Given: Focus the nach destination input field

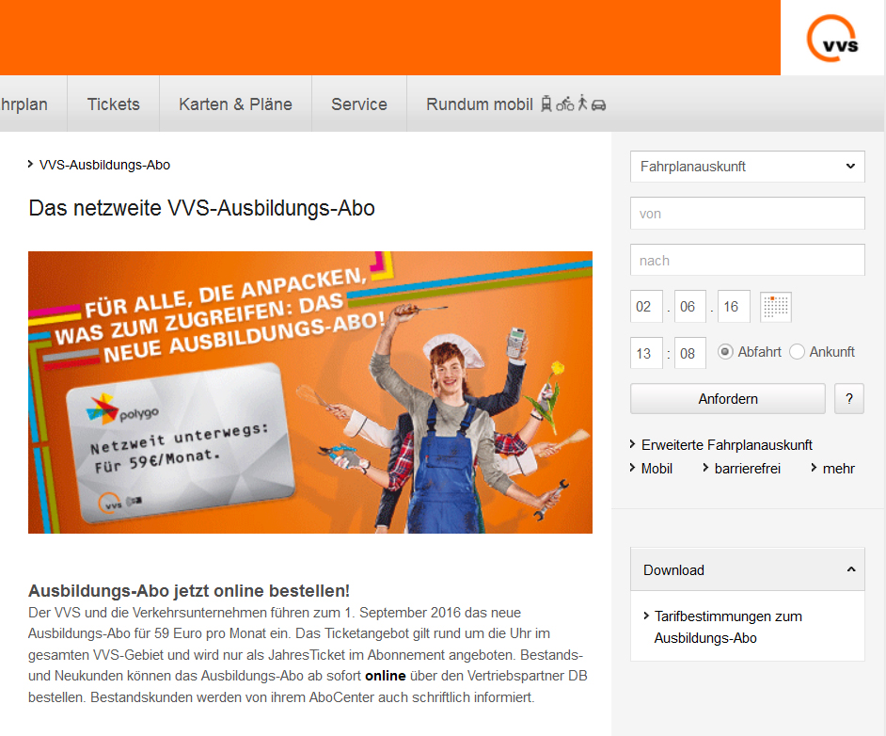Looking at the screenshot, I should tap(747, 260).
